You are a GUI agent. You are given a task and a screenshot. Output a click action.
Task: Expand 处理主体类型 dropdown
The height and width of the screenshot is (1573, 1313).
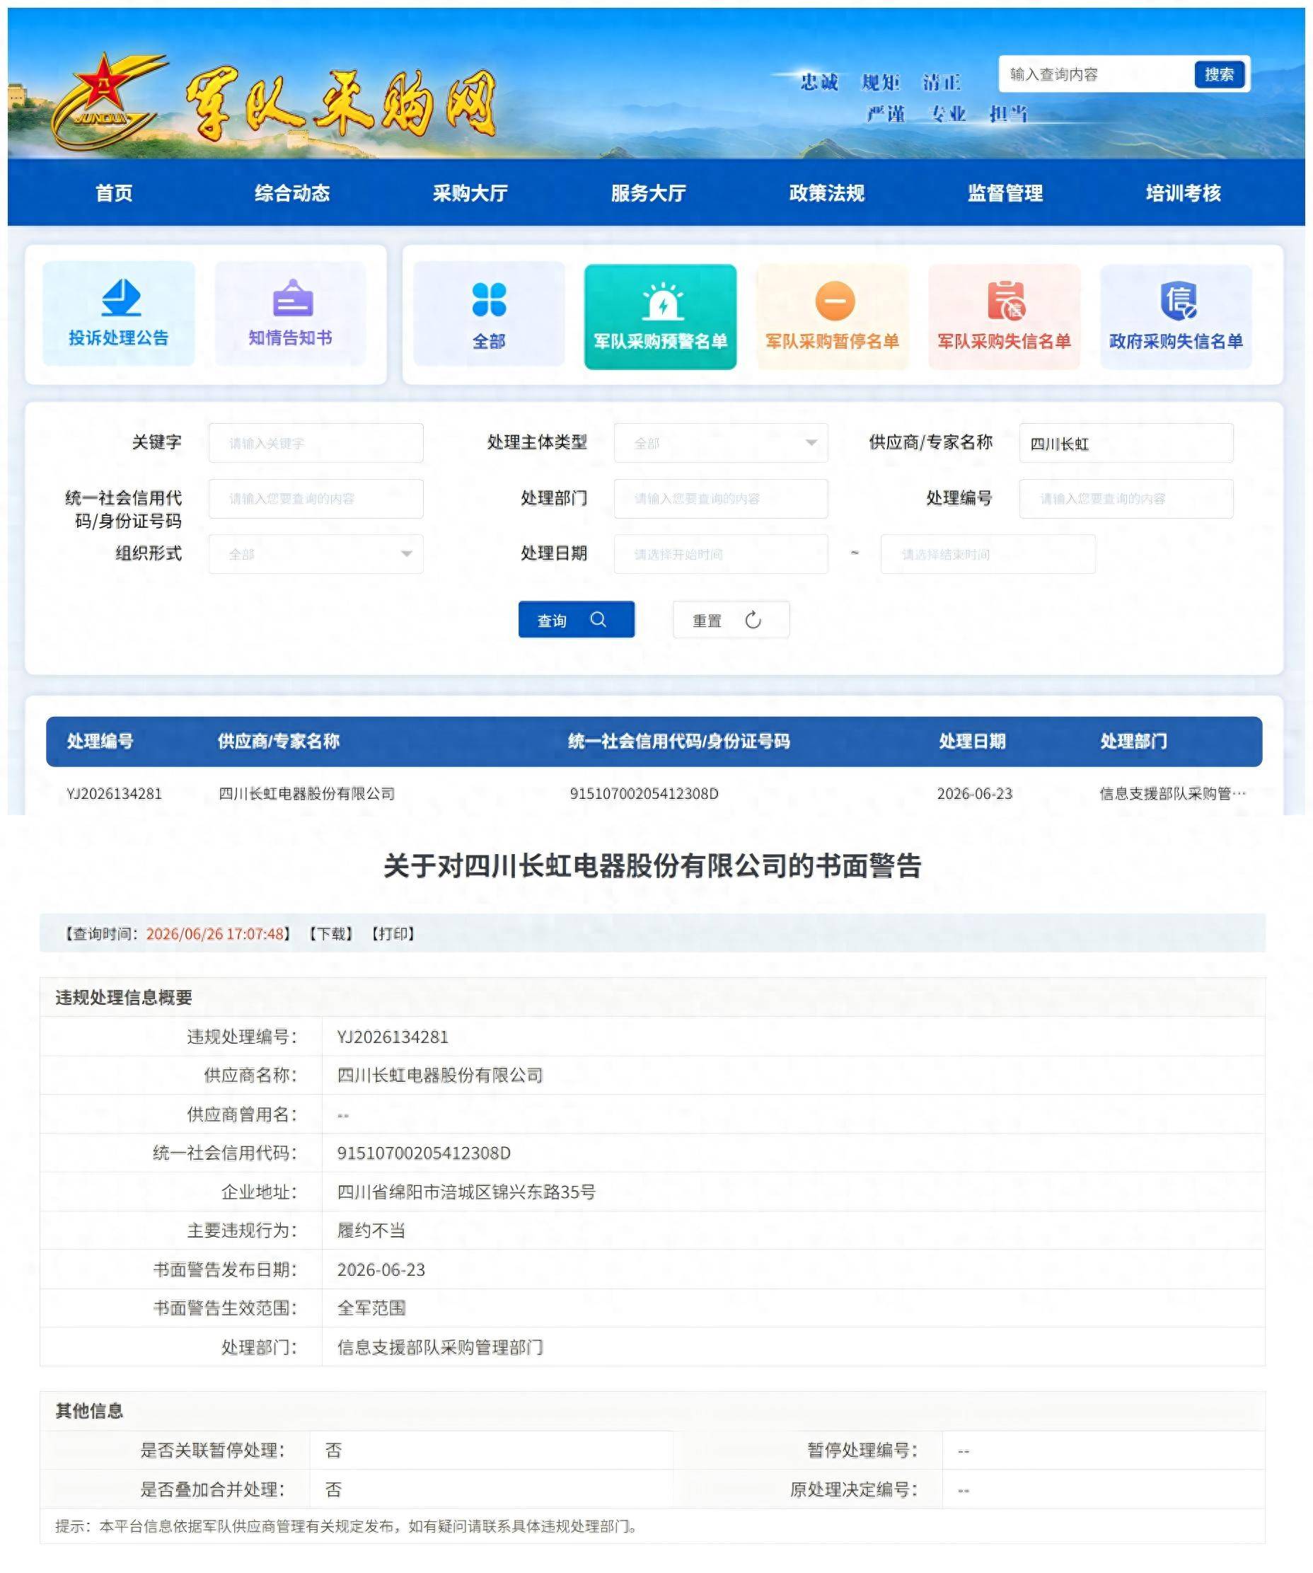pyautogui.click(x=721, y=444)
